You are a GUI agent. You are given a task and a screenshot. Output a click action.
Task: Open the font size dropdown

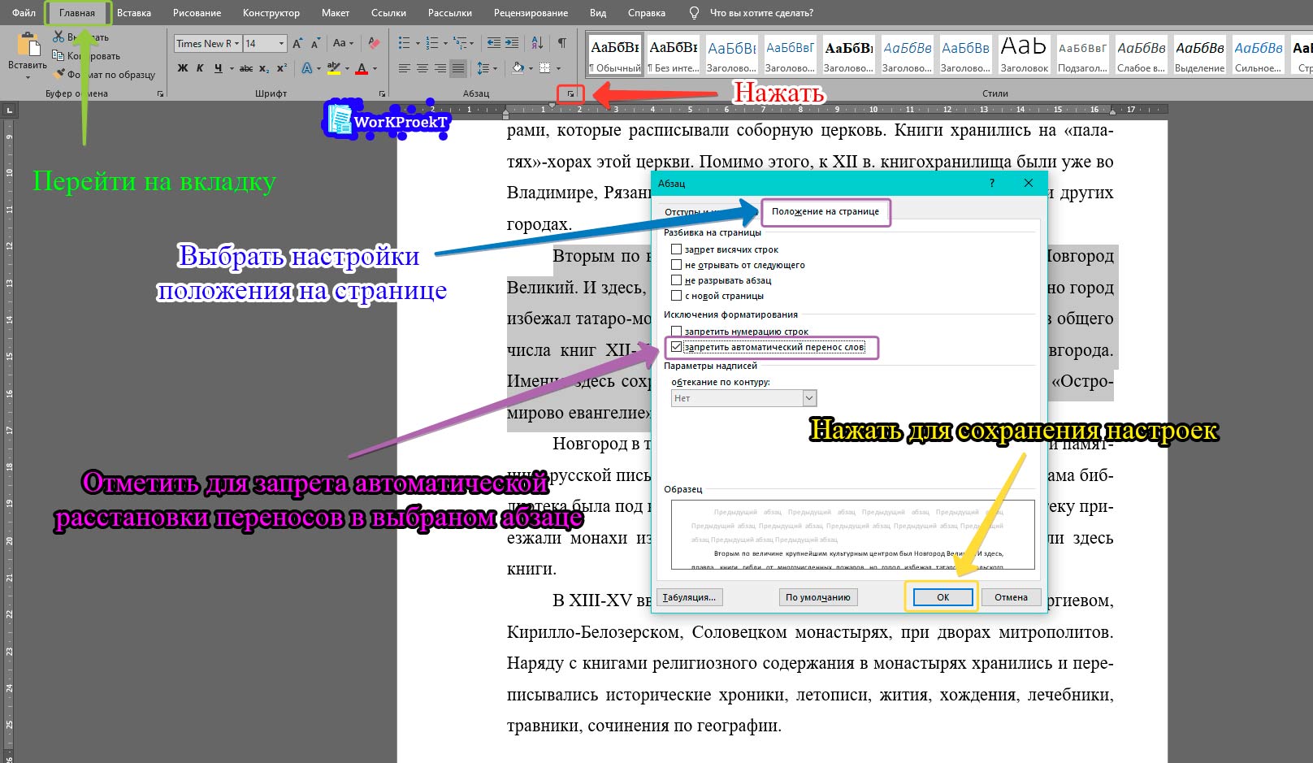281,43
